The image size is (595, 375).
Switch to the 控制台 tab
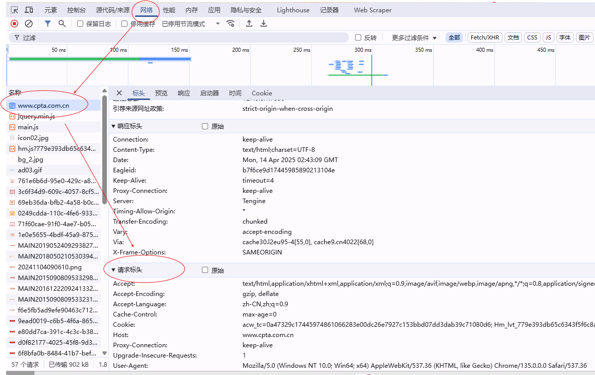pos(77,10)
